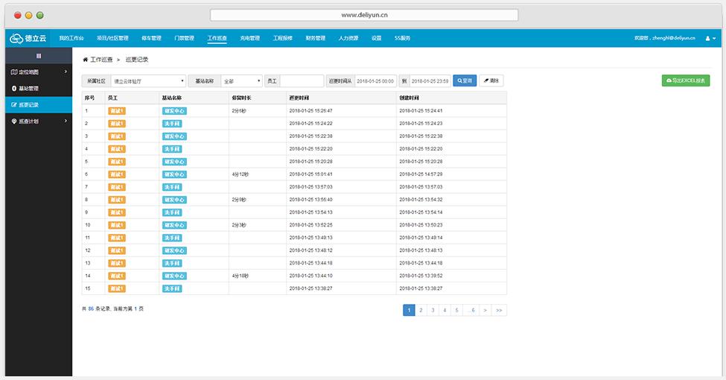The height and width of the screenshot is (380, 726).
Task: Open the 基站名称 dropdown set to 全部
Action: tap(241, 80)
